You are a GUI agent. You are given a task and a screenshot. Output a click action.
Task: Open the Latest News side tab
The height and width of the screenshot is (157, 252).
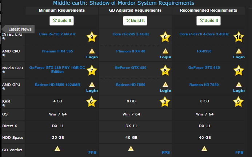click(18, 29)
